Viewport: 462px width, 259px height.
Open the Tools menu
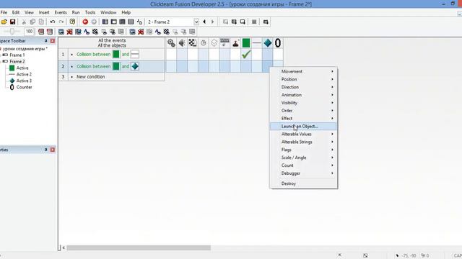point(90,12)
